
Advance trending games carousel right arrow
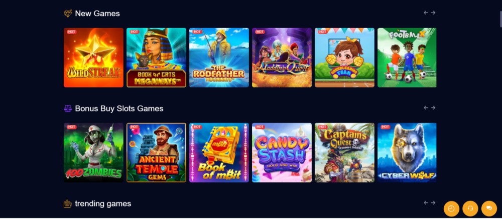(433, 202)
